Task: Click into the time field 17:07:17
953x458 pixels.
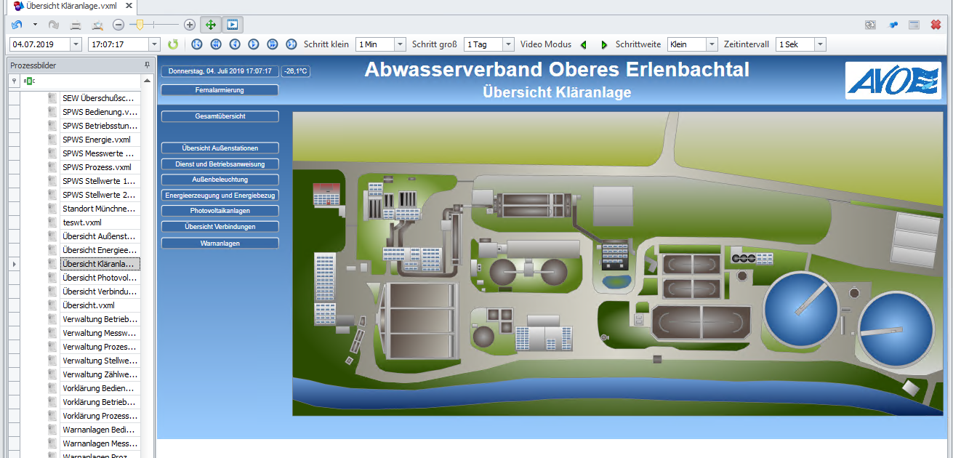Action: coord(118,44)
